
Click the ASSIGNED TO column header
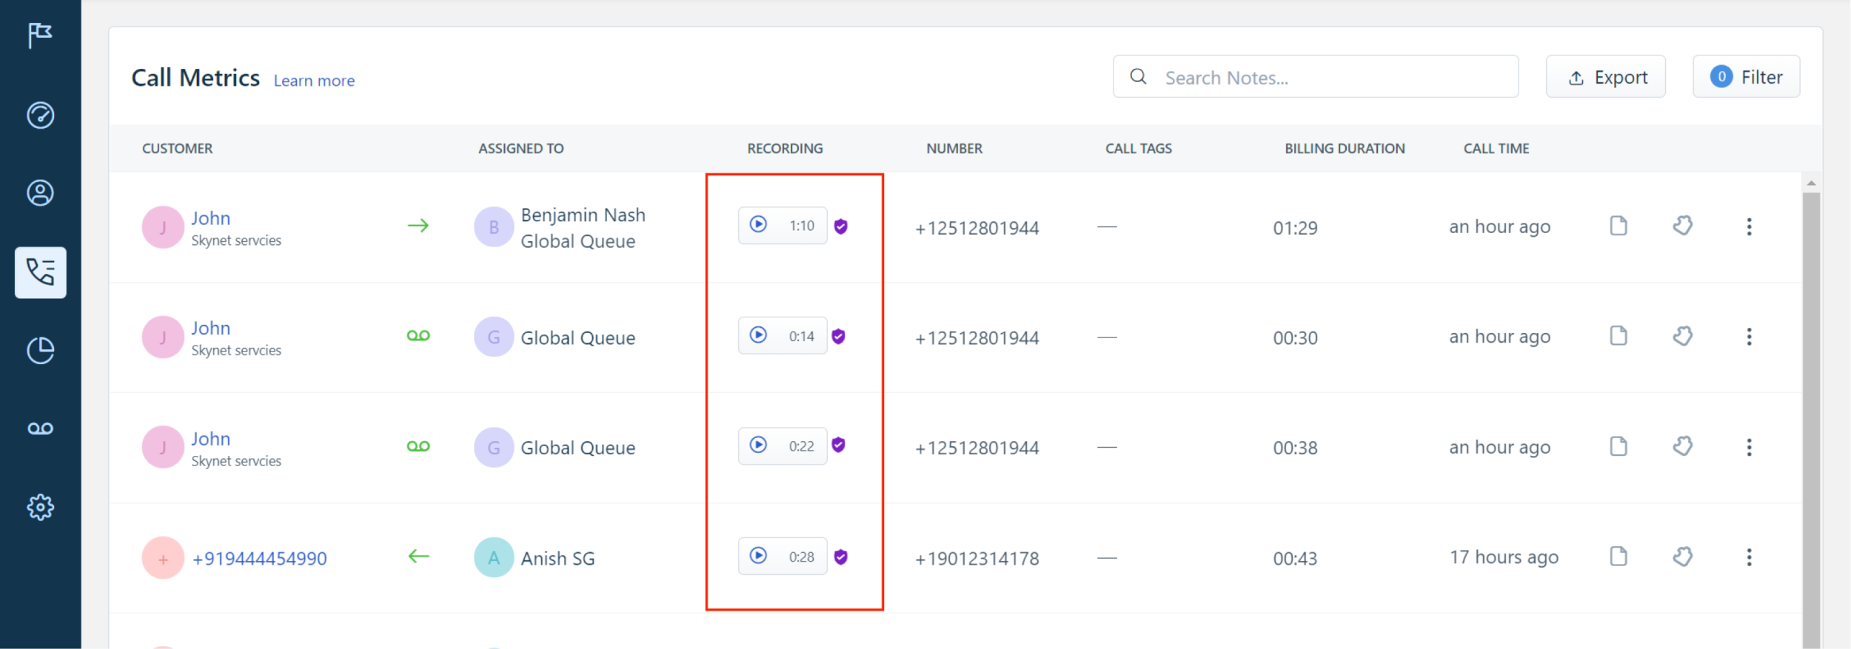click(521, 149)
